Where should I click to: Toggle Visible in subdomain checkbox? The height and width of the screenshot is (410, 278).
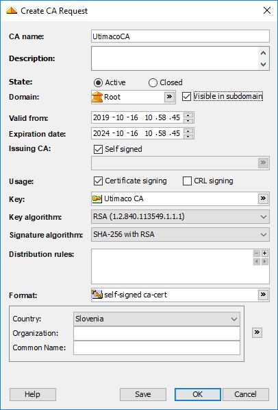coord(186,96)
